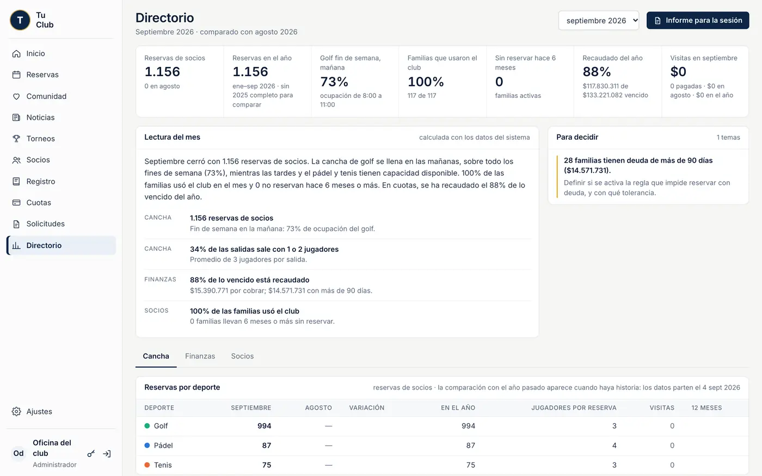
Task: Click the Tu Club logo badge
Action: coord(20,20)
